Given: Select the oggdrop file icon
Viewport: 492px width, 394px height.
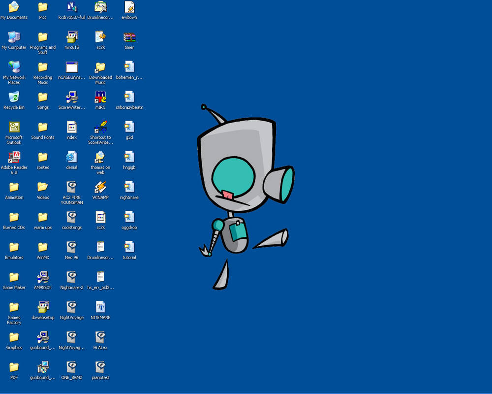Looking at the screenshot, I should [129, 220].
